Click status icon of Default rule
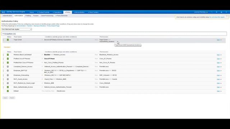This screenshot has width=230, height=129. (8, 91)
